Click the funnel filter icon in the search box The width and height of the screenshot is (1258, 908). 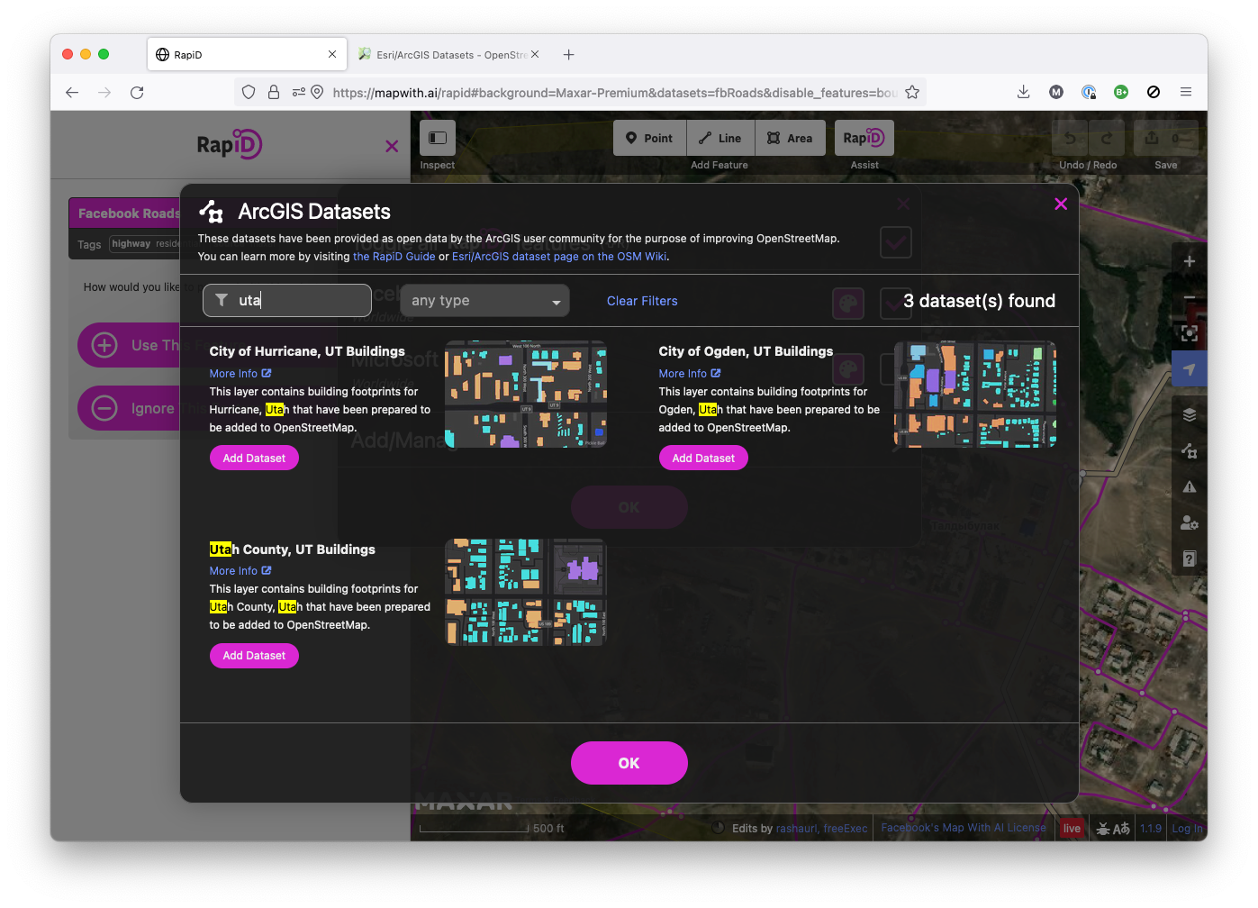pos(222,300)
